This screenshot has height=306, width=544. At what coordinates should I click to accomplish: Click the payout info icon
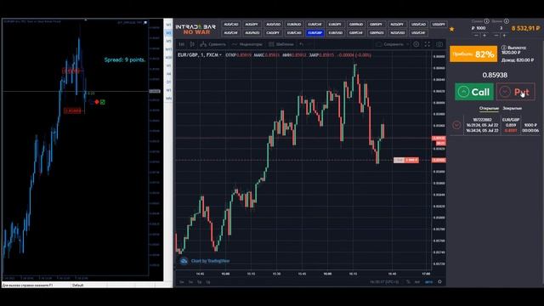[x=504, y=48]
